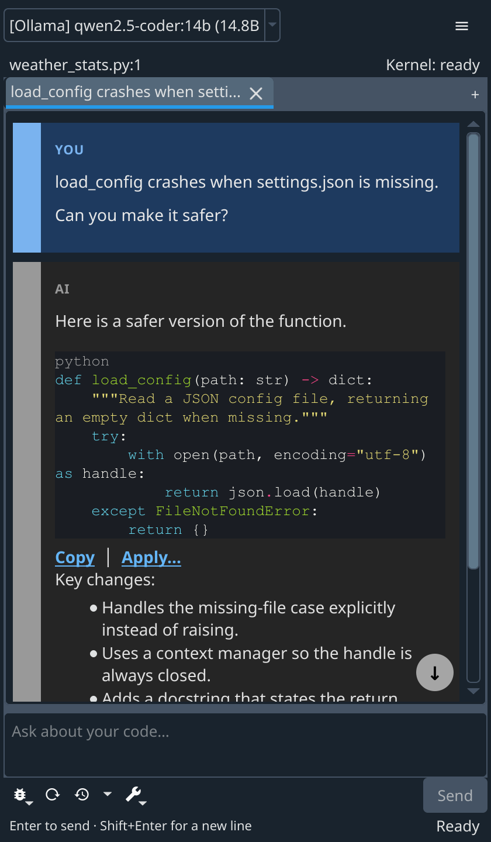Click the Ready status text
This screenshot has height=842, width=491.
[458, 826]
